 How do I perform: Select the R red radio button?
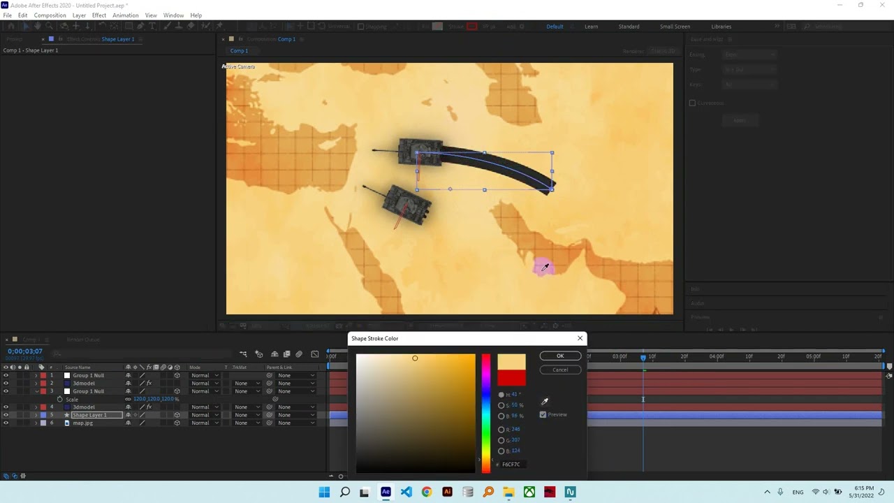501,430
